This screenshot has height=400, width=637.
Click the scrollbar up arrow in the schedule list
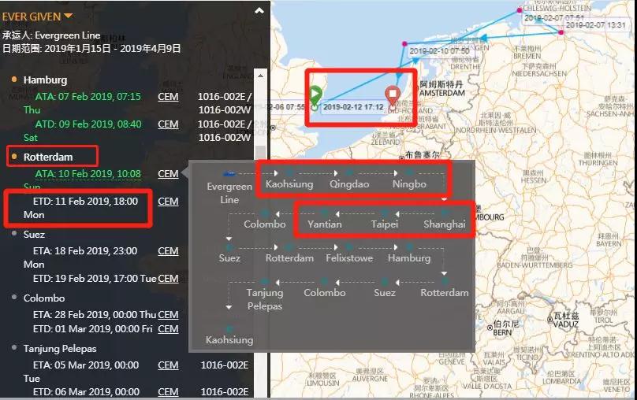260,76
